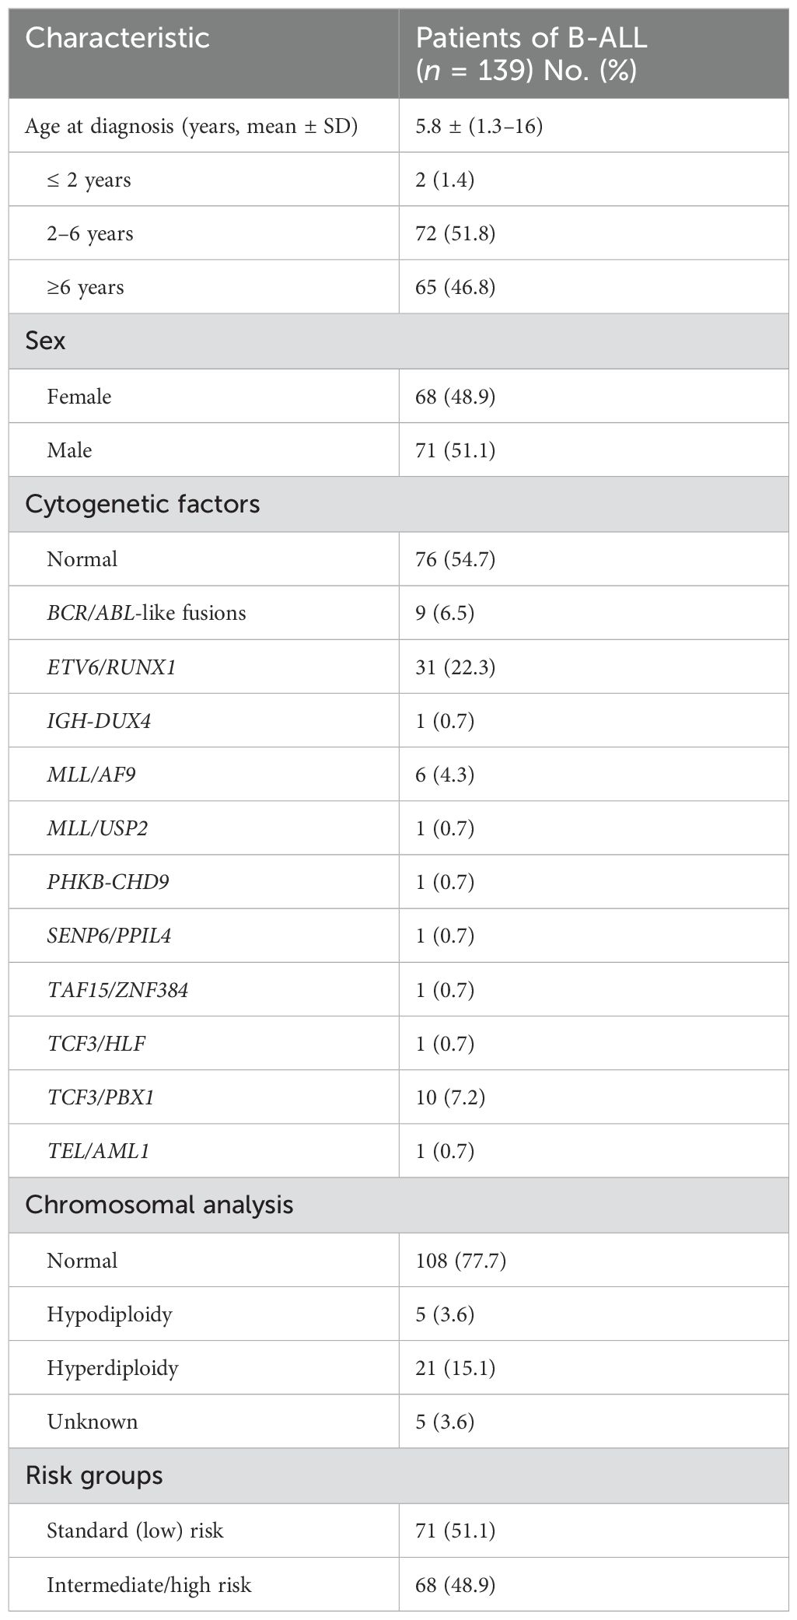The width and height of the screenshot is (797, 1620).
Task: Click the IGH-DUX4 entry
Action: pyautogui.click(x=99, y=721)
